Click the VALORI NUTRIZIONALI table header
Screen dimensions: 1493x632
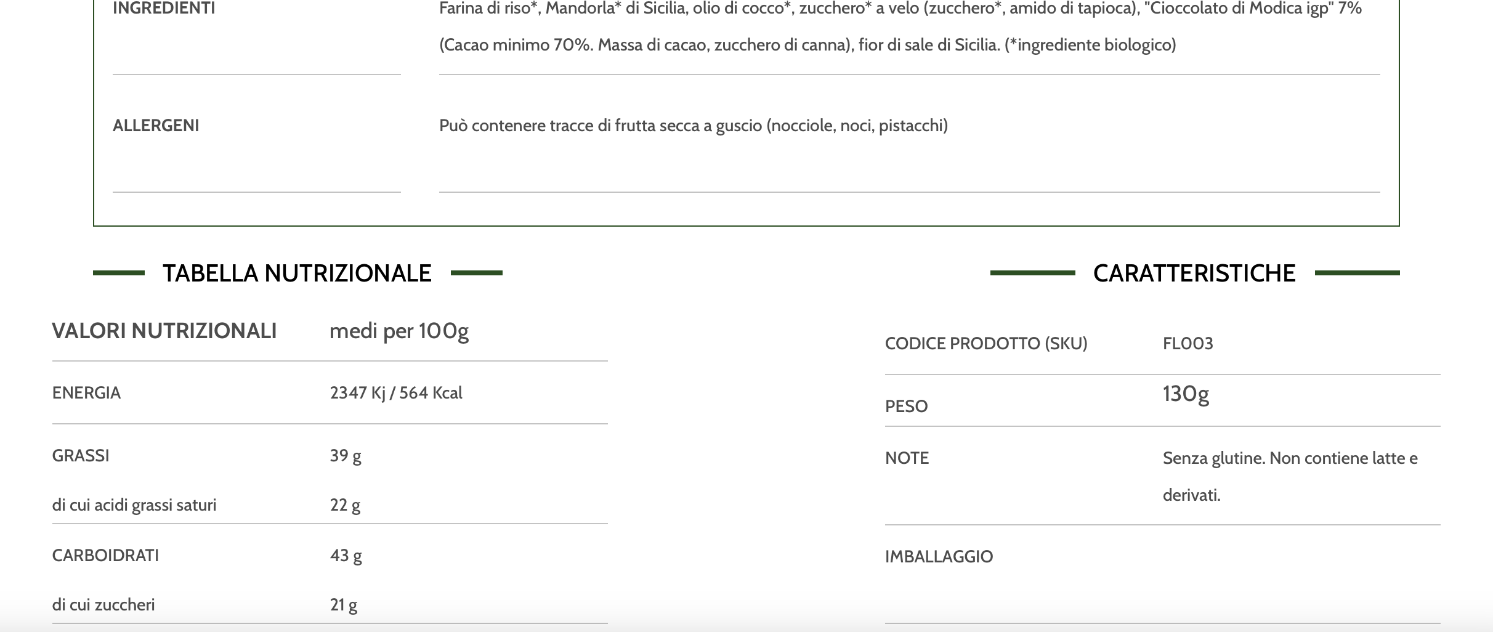tap(164, 331)
